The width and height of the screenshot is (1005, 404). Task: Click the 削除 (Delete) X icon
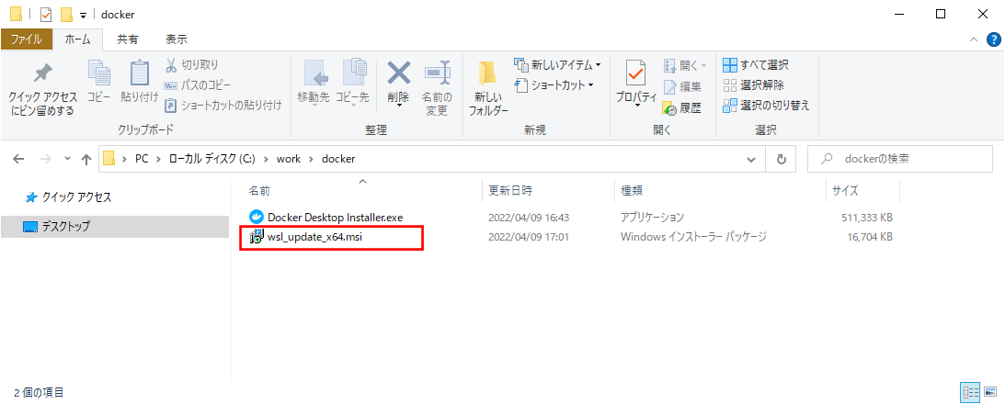[x=399, y=72]
